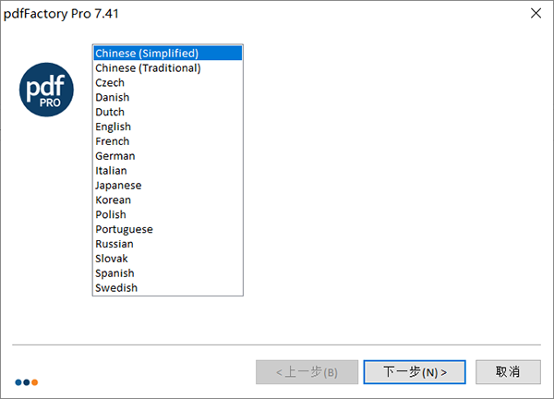Image resolution: width=554 pixels, height=399 pixels.
Task: Click the 取消 cancel button
Action: click(508, 372)
